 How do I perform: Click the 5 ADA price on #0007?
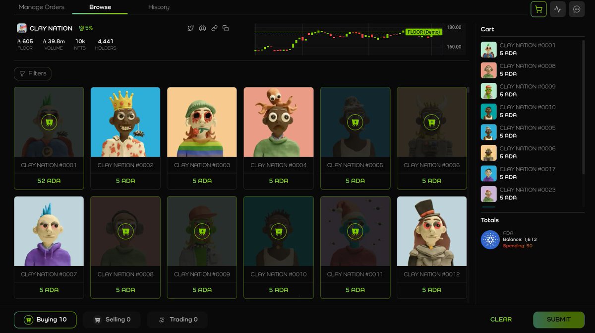pyautogui.click(x=49, y=290)
